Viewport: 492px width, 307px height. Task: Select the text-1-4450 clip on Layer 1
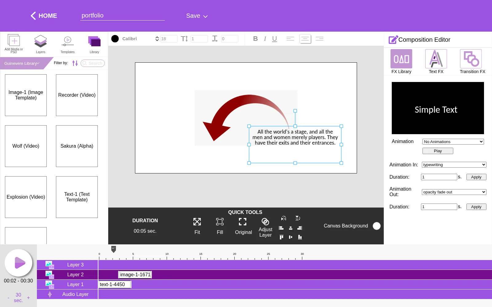115,285
